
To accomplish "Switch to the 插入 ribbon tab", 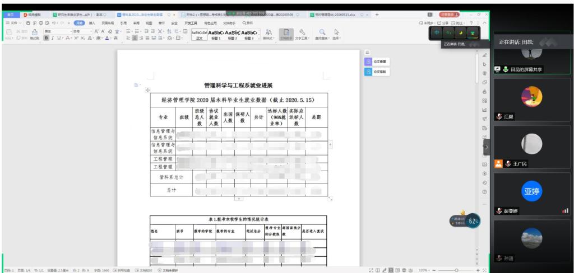I will (x=91, y=23).
